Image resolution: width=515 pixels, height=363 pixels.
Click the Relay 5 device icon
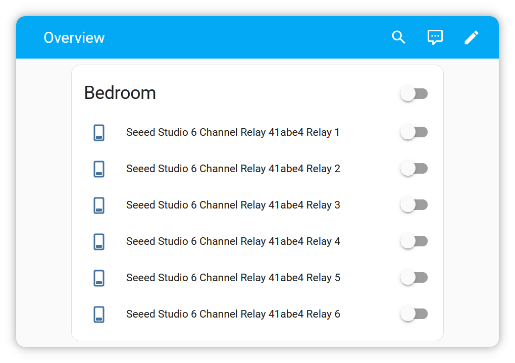[x=99, y=278]
